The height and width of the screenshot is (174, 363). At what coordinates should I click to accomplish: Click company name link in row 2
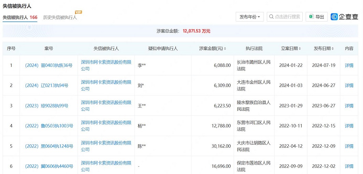click(106, 86)
